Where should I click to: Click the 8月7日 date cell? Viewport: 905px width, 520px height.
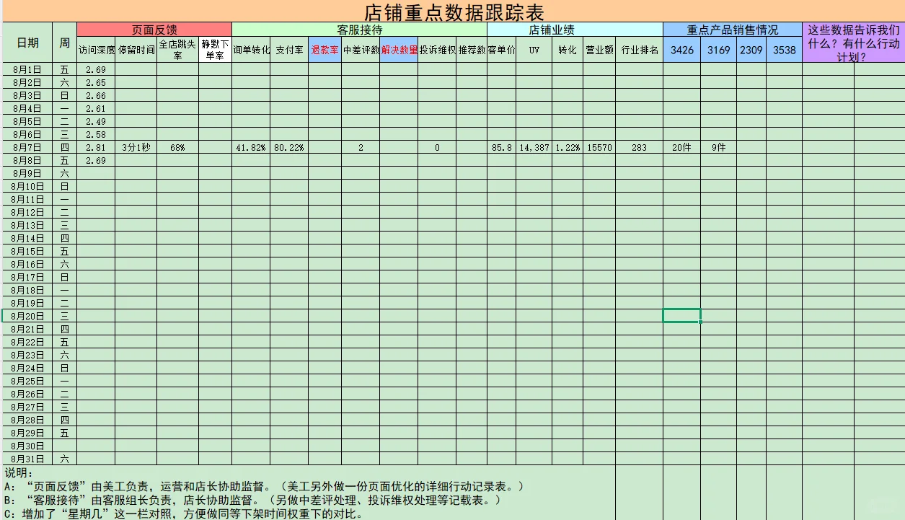[x=28, y=148]
